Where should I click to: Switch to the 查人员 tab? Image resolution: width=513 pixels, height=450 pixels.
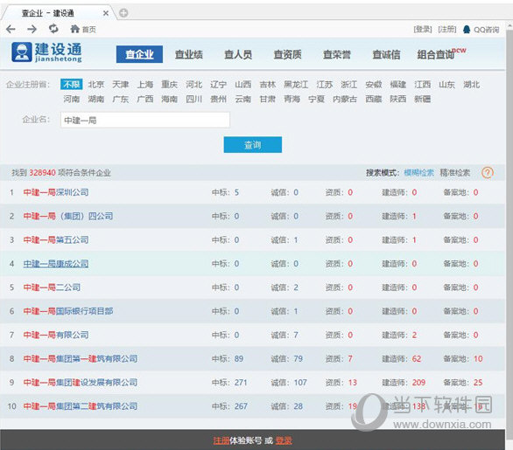coord(238,54)
